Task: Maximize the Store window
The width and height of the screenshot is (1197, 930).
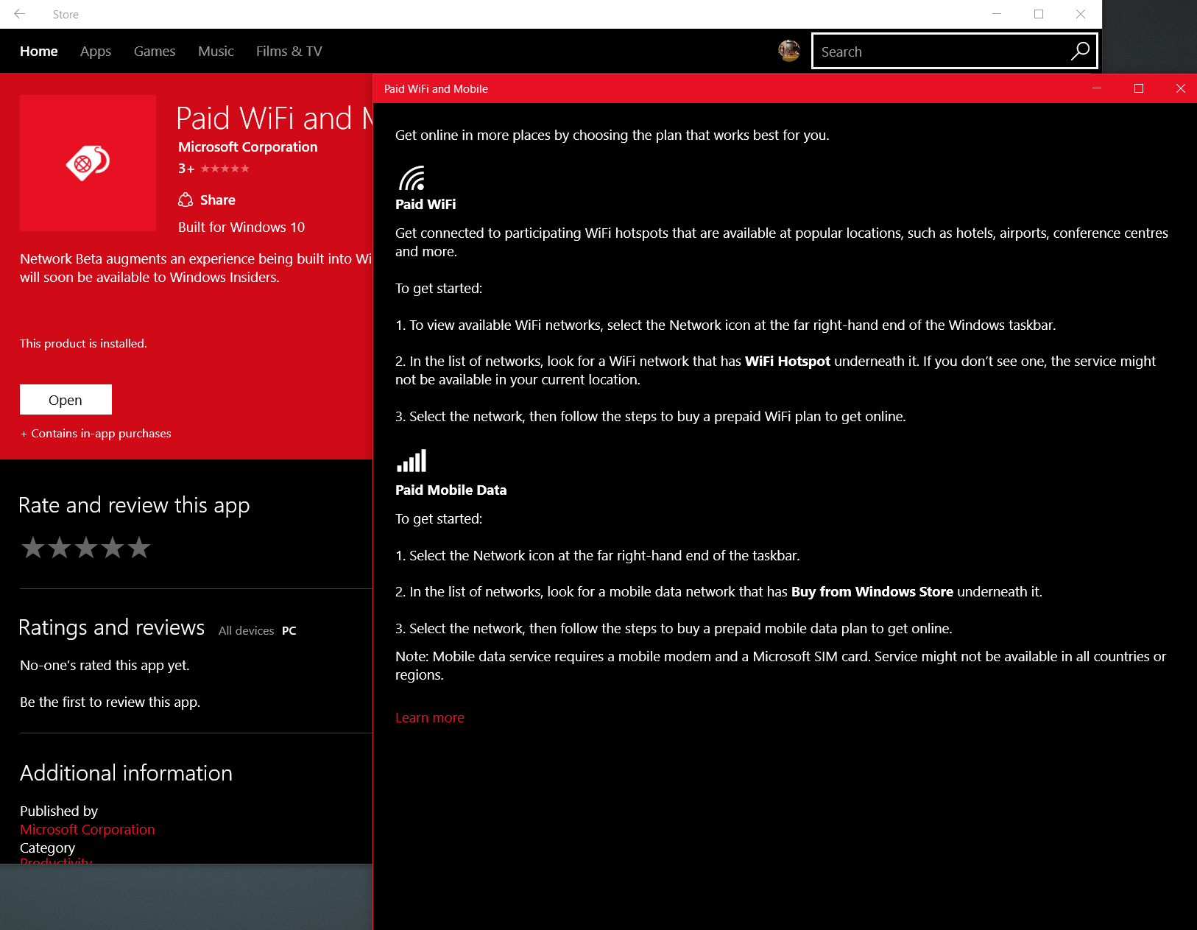Action: click(1039, 14)
